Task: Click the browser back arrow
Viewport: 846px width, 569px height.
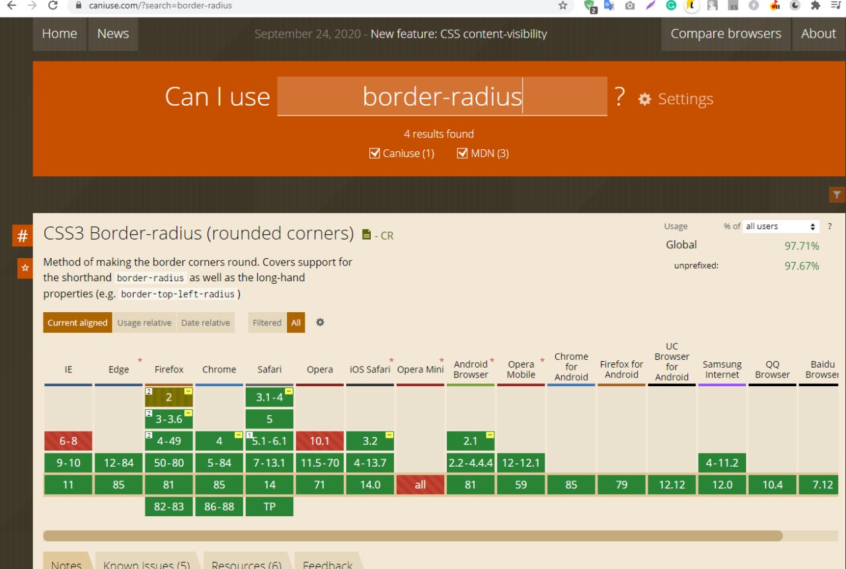Action: (11, 5)
